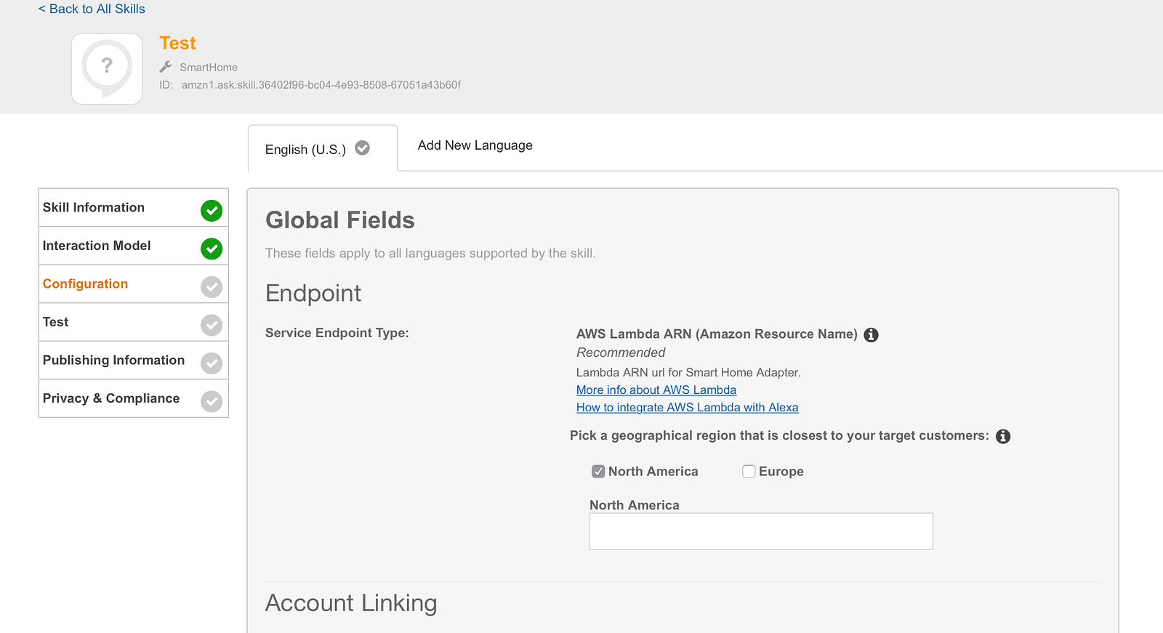Open info icon beside geographical region prompt
The height and width of the screenshot is (633, 1163).
pyautogui.click(x=1003, y=436)
